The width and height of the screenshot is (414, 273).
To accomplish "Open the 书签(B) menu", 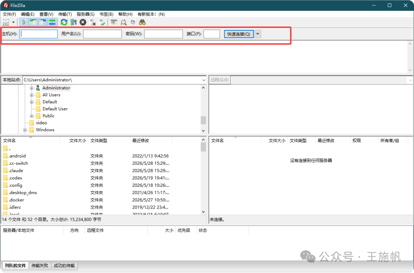I will pos(107,14).
